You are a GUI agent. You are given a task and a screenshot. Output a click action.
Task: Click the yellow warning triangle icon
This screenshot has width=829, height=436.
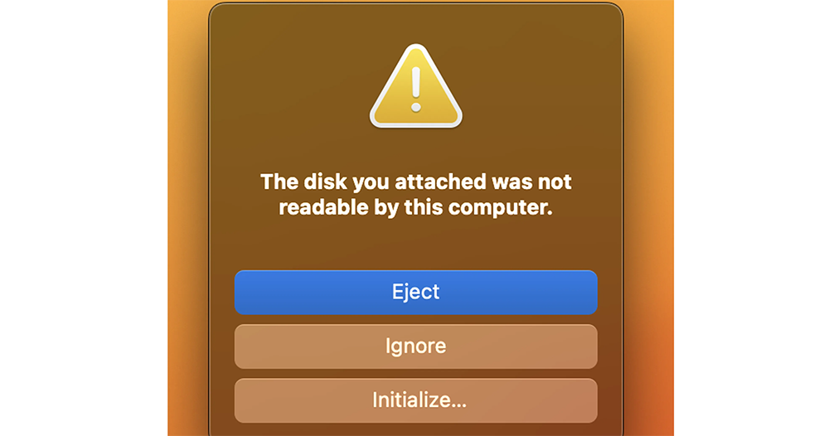[x=416, y=87]
